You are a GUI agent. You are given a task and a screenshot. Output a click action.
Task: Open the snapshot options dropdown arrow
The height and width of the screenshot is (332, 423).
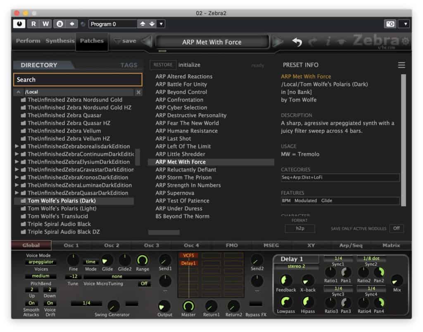pos(405,24)
